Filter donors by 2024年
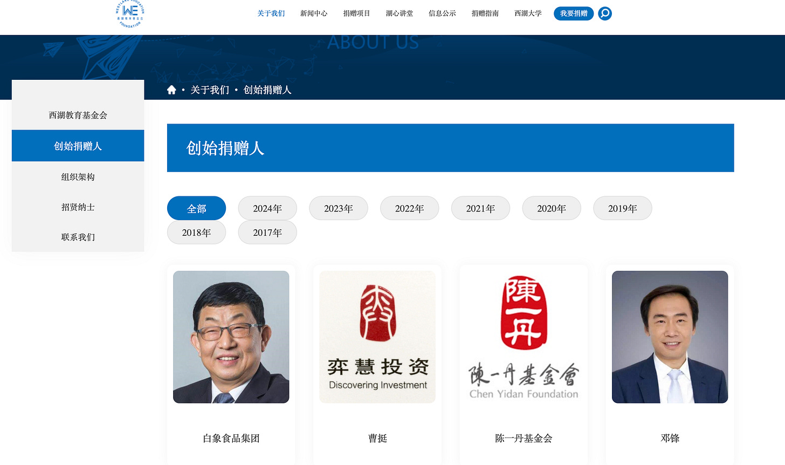Image resolution: width=785 pixels, height=465 pixels. (x=267, y=208)
